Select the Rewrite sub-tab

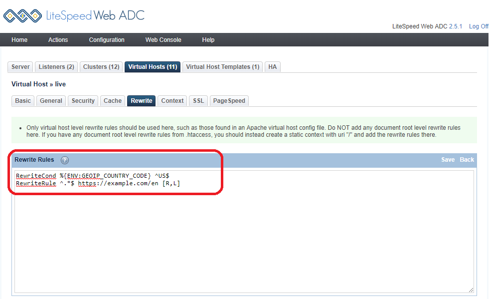point(141,101)
